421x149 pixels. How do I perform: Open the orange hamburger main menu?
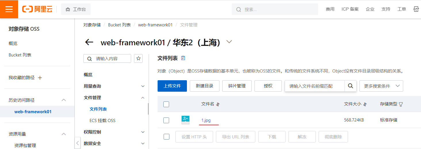(x=9, y=9)
